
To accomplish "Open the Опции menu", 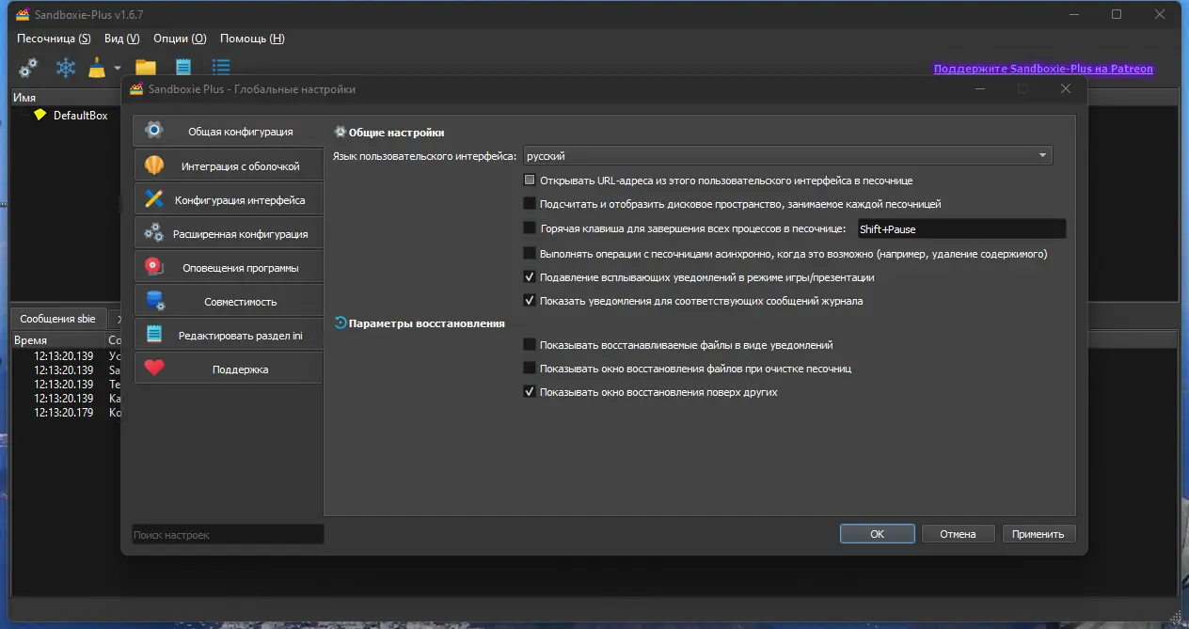I will coord(180,39).
